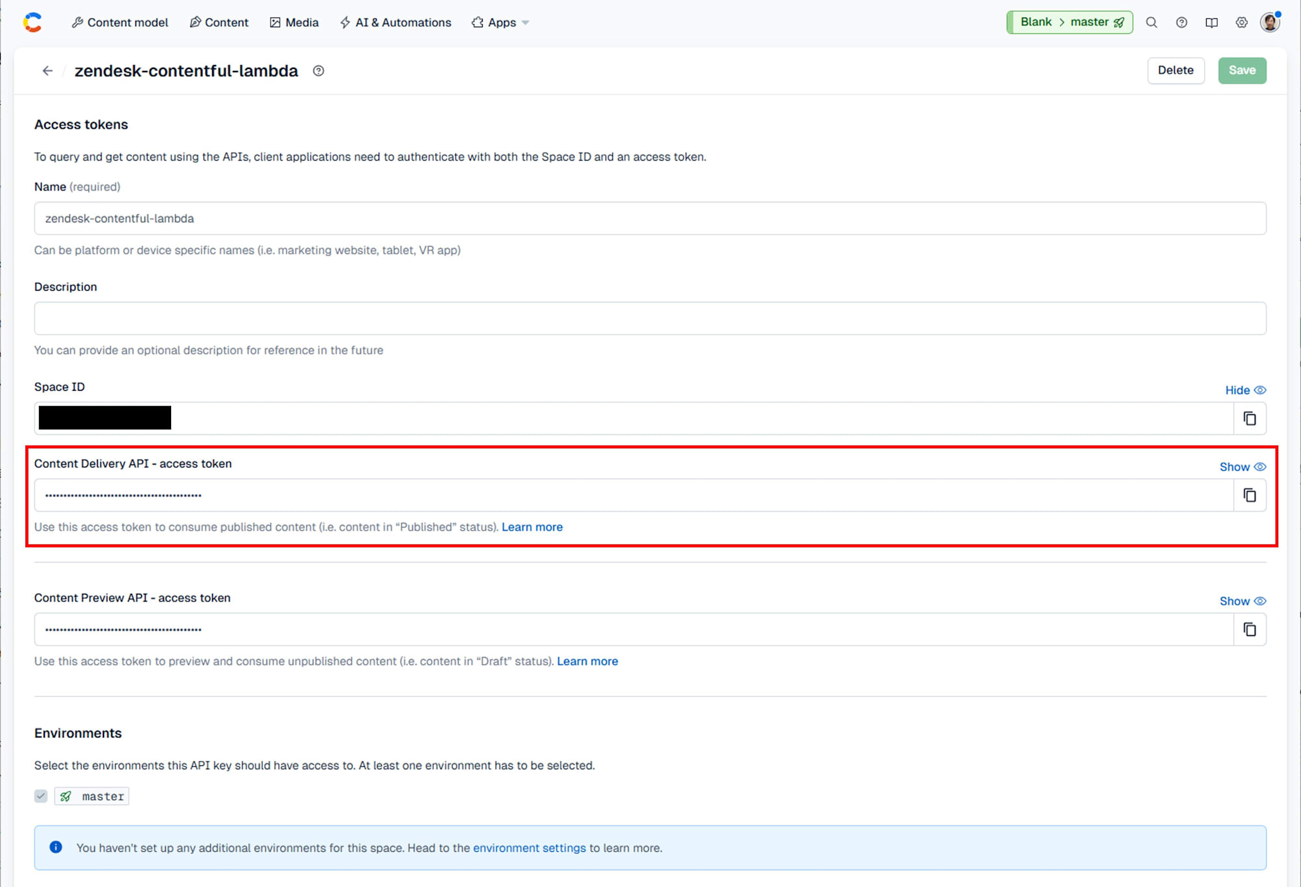The image size is (1301, 887).
Task: Go back with the arrow icon
Action: tap(47, 71)
